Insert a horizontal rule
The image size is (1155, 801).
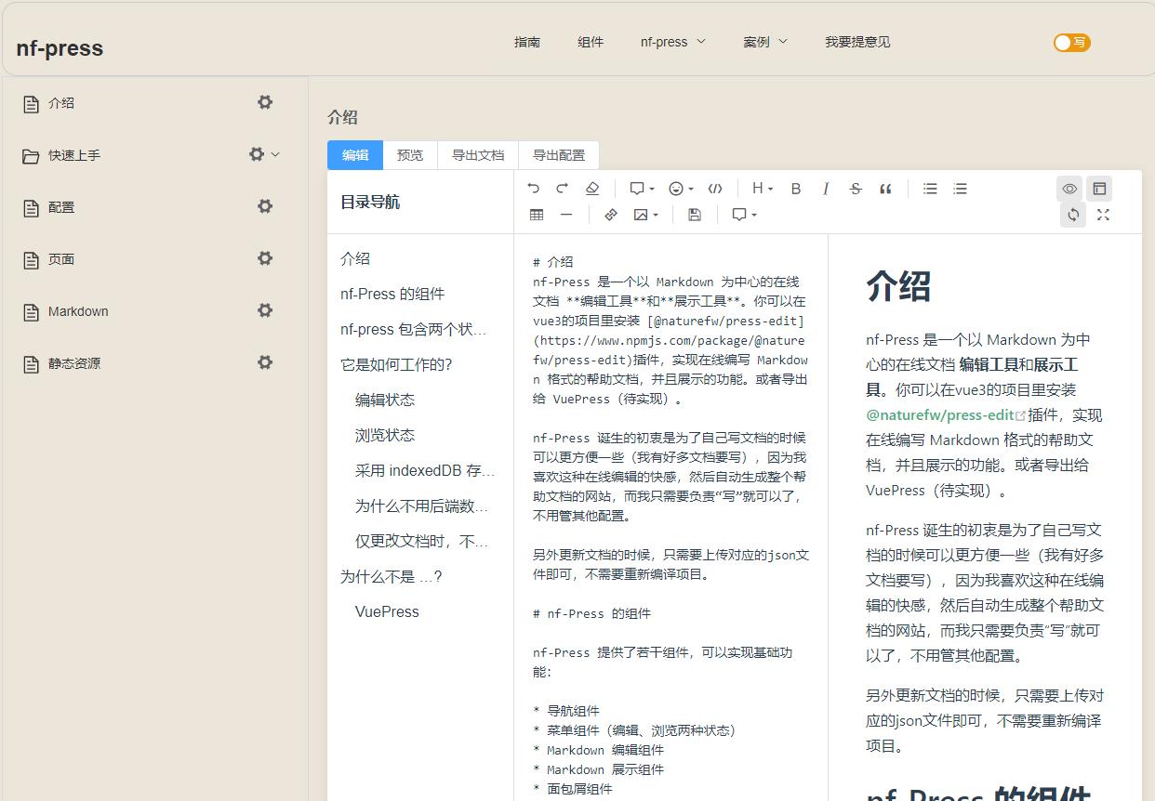[x=565, y=215]
